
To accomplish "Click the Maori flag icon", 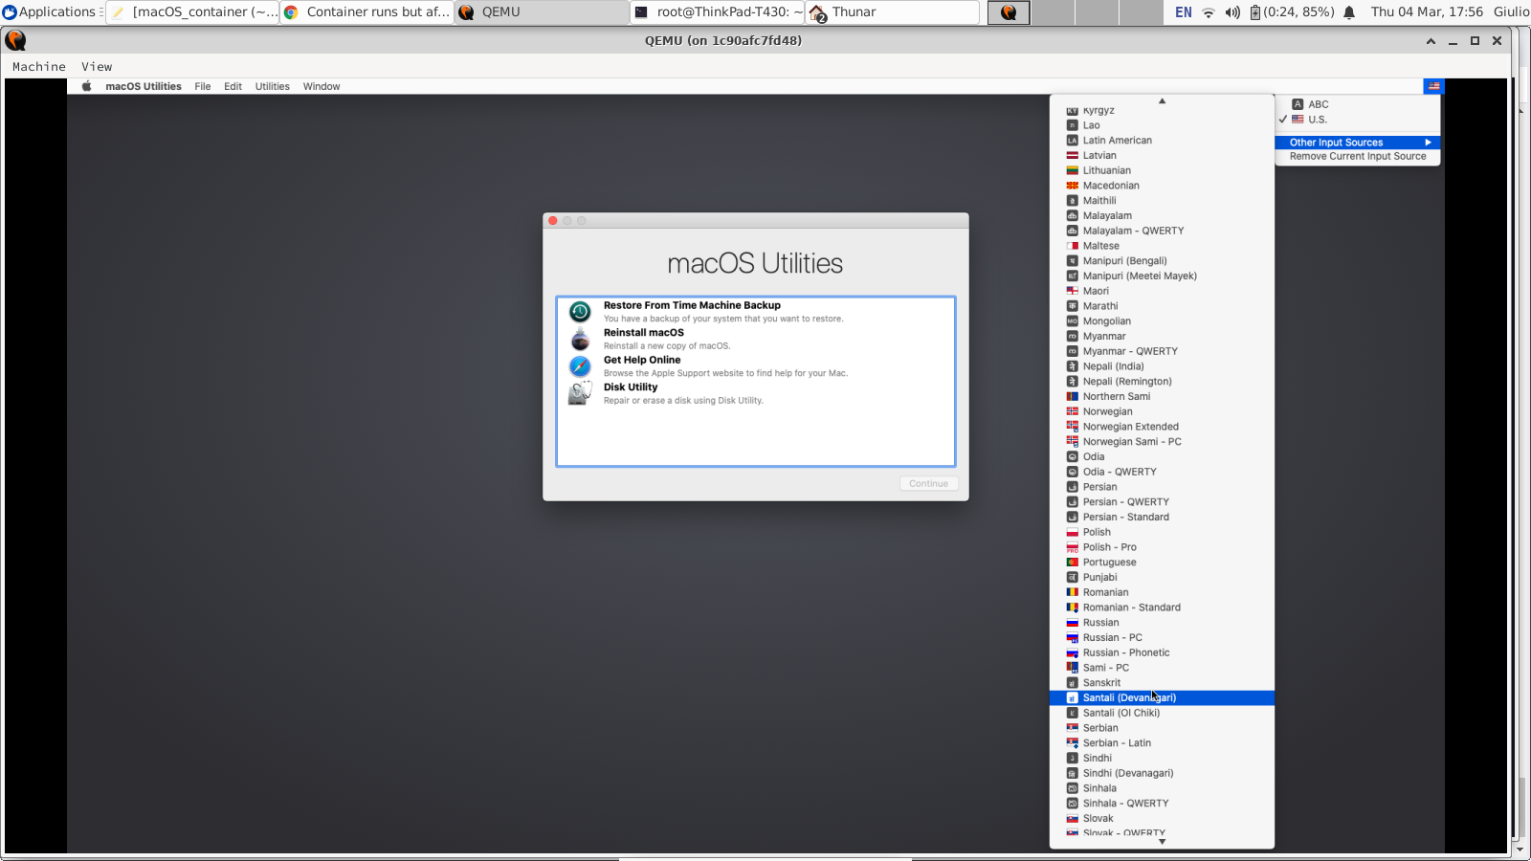I will point(1073,291).
